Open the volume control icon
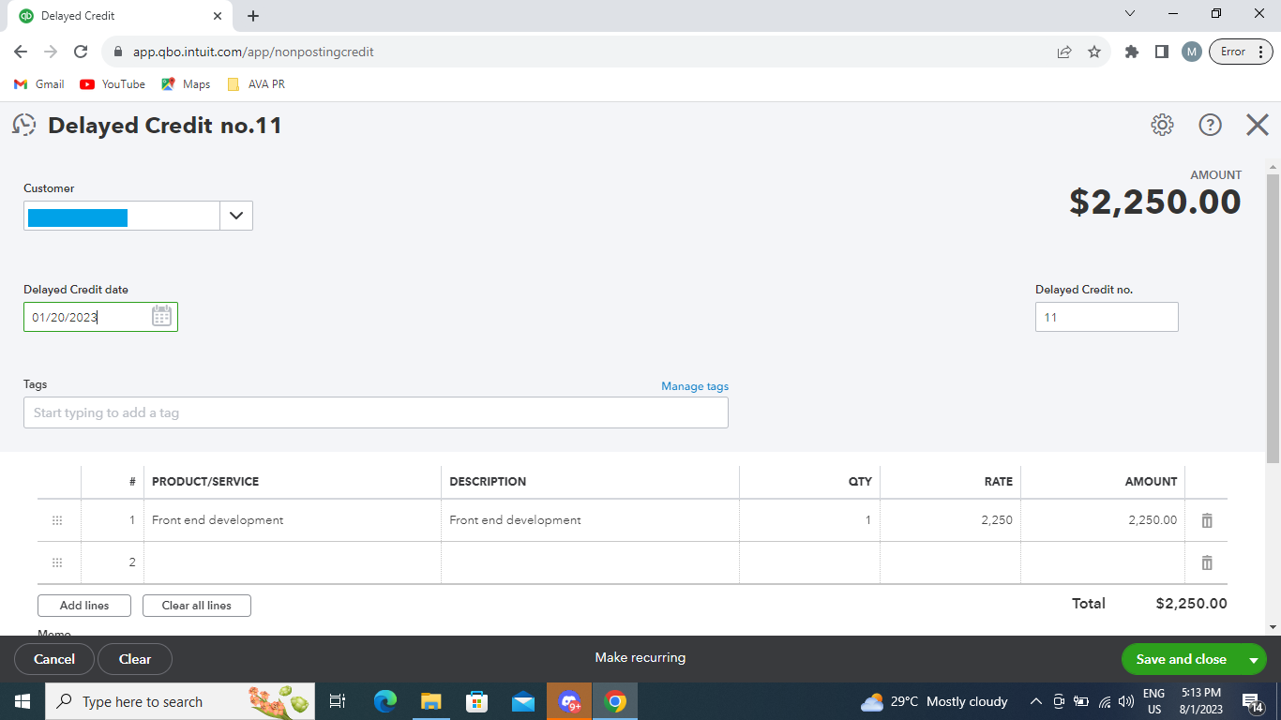The width and height of the screenshot is (1281, 720). pos(1126,701)
